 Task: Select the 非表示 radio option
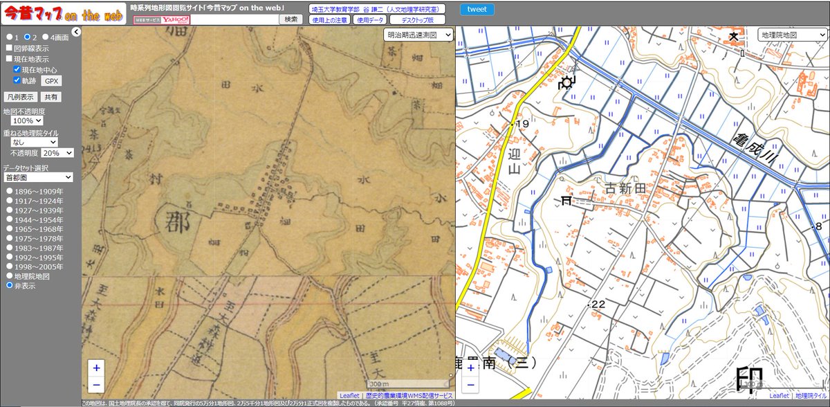tap(10, 285)
